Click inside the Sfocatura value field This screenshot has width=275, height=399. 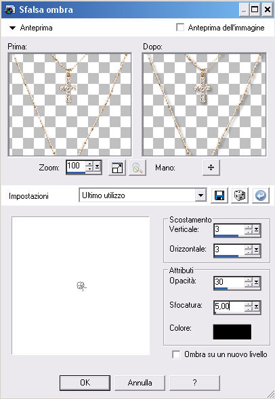click(229, 306)
